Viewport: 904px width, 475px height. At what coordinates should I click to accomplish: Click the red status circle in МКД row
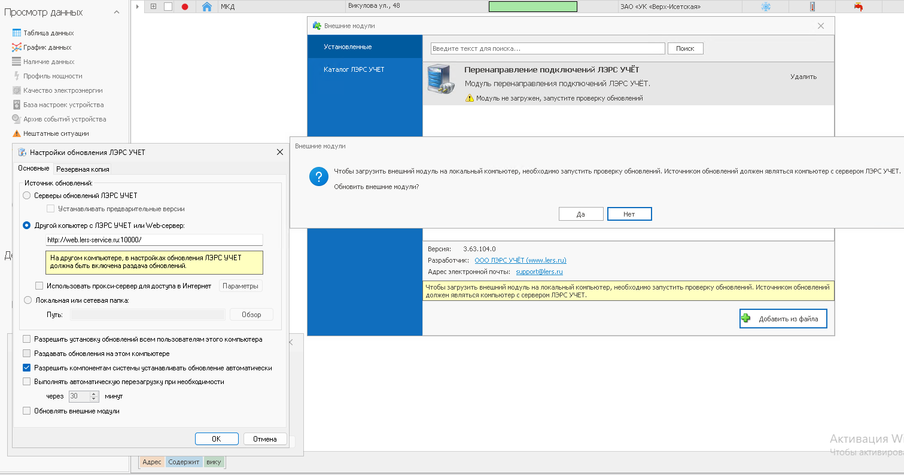point(185,7)
